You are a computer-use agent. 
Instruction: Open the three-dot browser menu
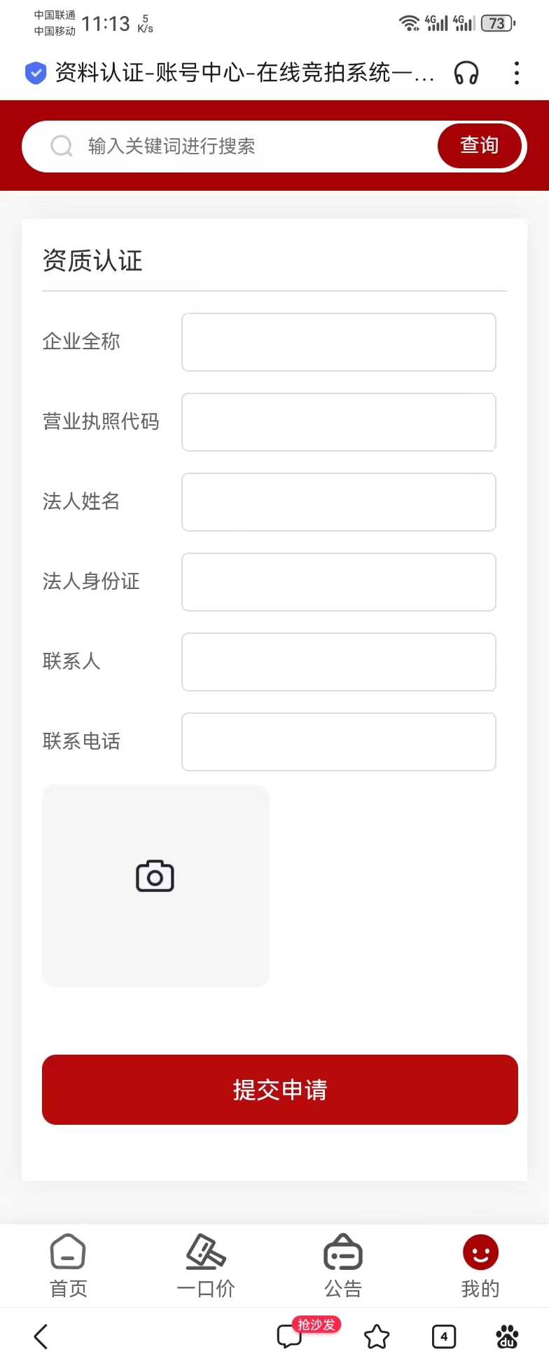pyautogui.click(x=517, y=73)
